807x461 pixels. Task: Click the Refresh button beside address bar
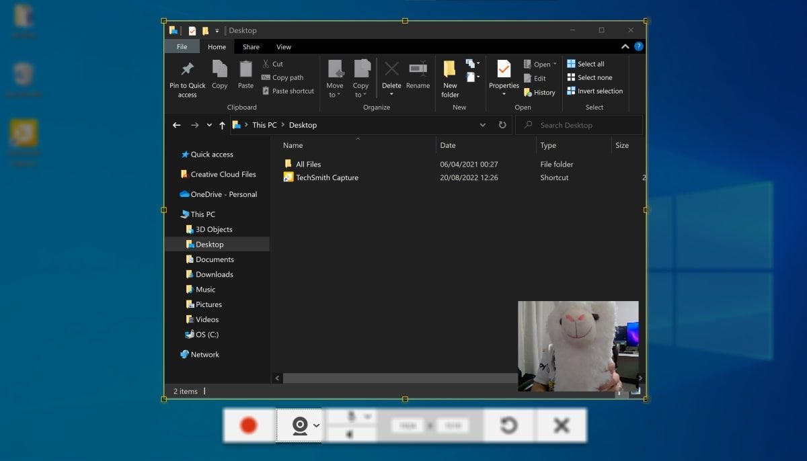coord(502,125)
